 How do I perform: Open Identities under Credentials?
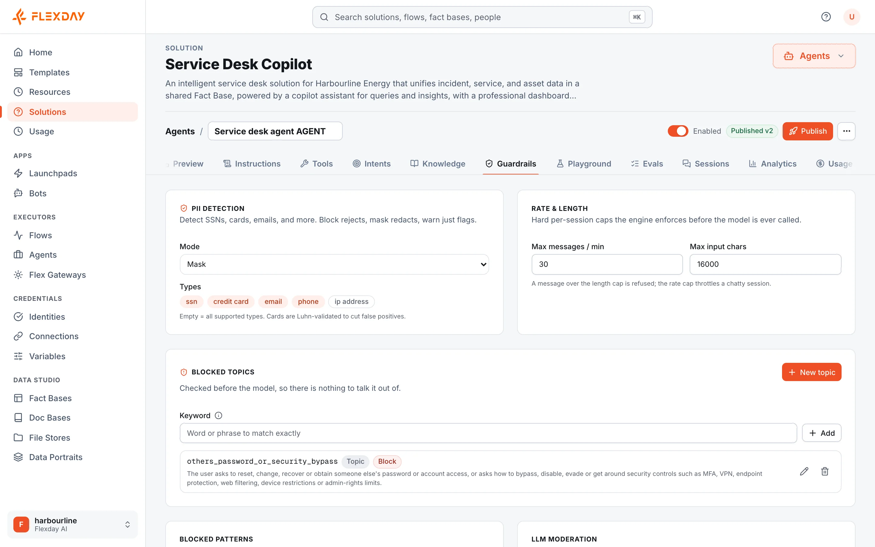pyautogui.click(x=72, y=317)
